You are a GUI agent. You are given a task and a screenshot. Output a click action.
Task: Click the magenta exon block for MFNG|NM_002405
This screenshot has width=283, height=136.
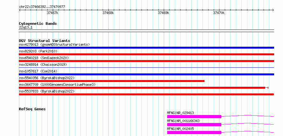pyautogui.click(x=194, y=133)
